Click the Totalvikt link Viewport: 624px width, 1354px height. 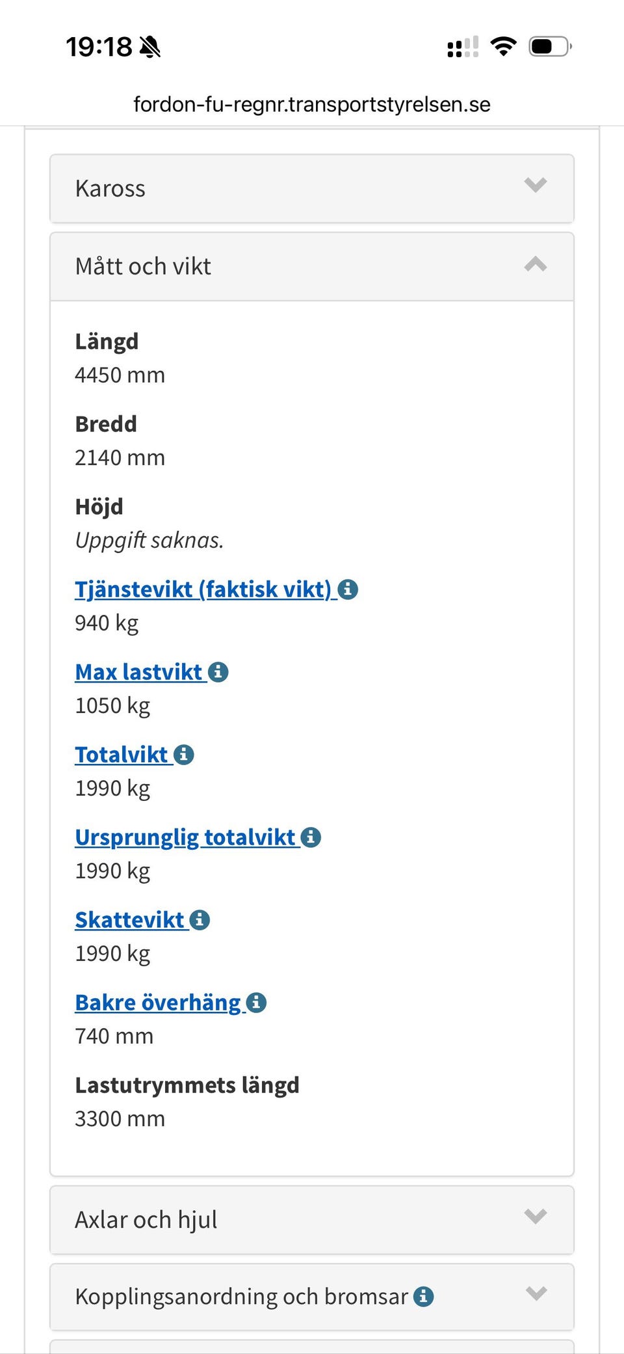point(122,755)
